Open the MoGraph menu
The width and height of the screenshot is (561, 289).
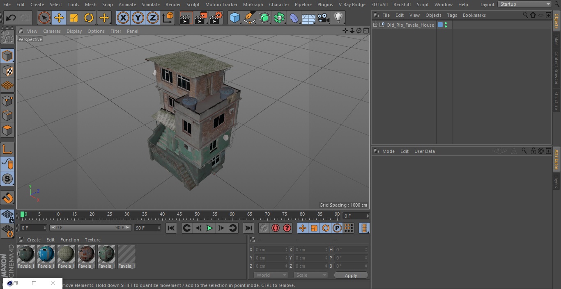[253, 5]
